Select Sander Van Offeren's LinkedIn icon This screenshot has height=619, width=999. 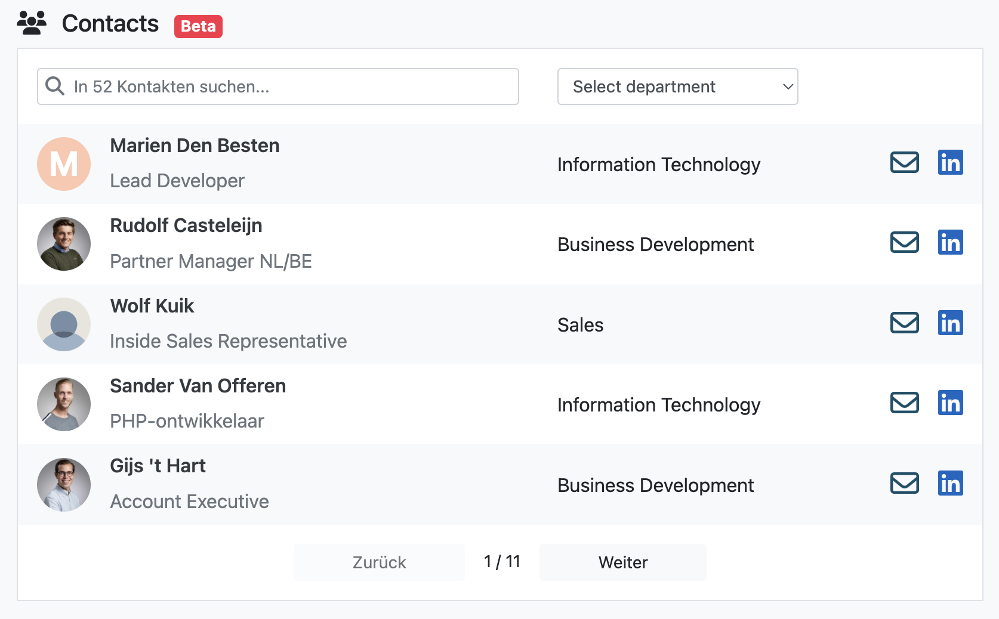pyautogui.click(x=951, y=403)
